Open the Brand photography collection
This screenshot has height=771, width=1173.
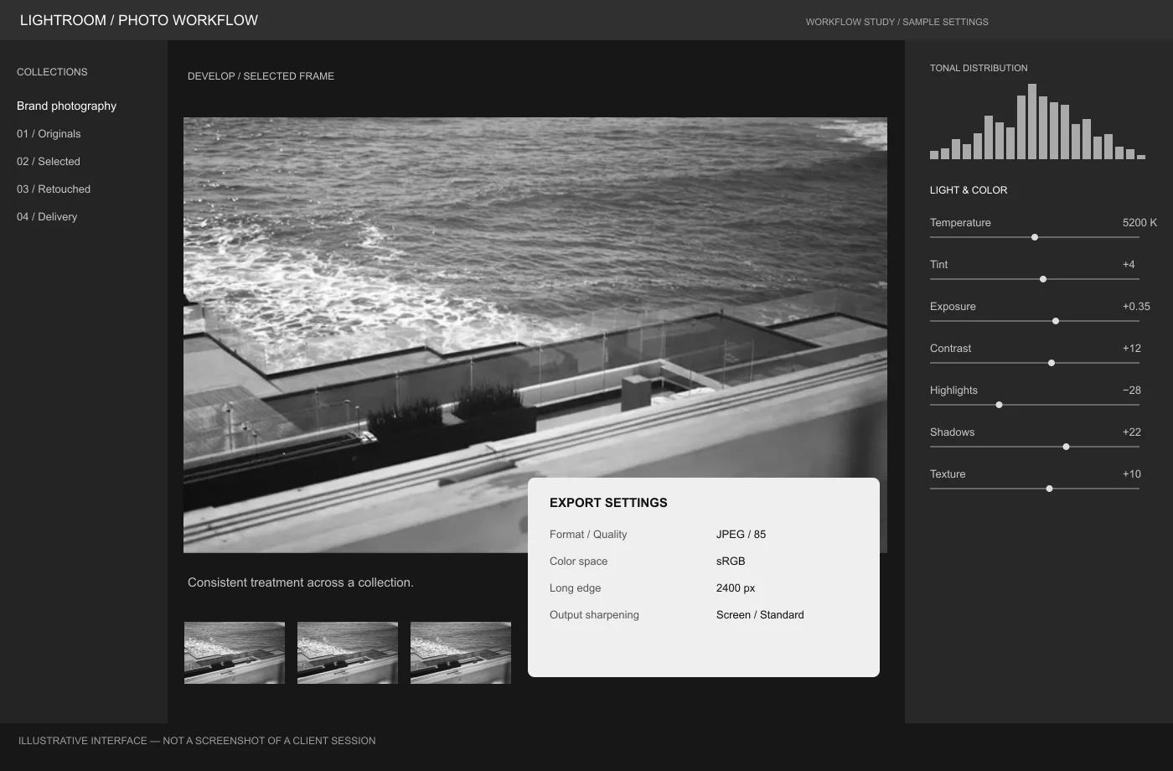[66, 106]
